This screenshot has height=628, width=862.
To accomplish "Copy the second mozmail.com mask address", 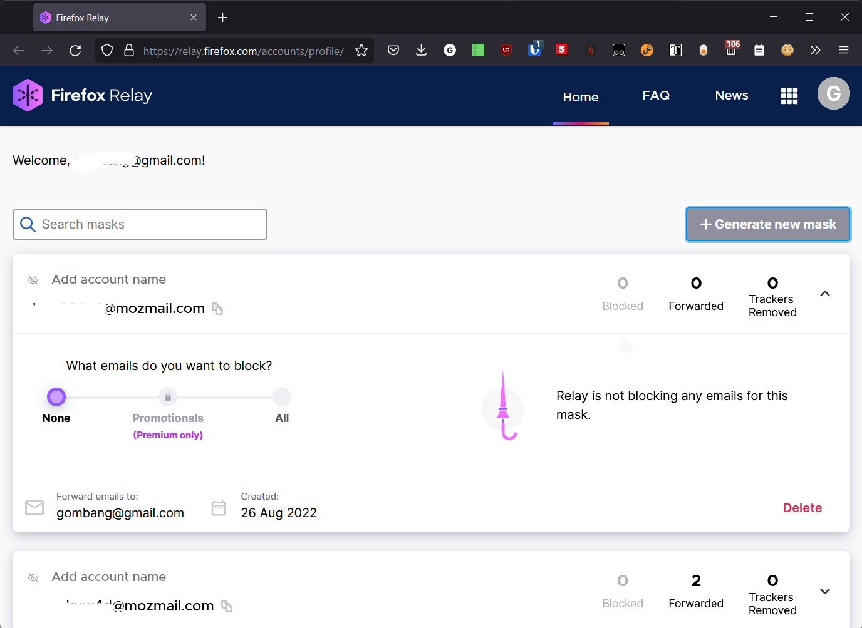I will (227, 606).
